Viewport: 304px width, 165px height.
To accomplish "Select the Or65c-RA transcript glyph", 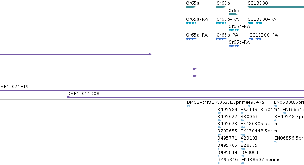I will [x=234, y=30].
